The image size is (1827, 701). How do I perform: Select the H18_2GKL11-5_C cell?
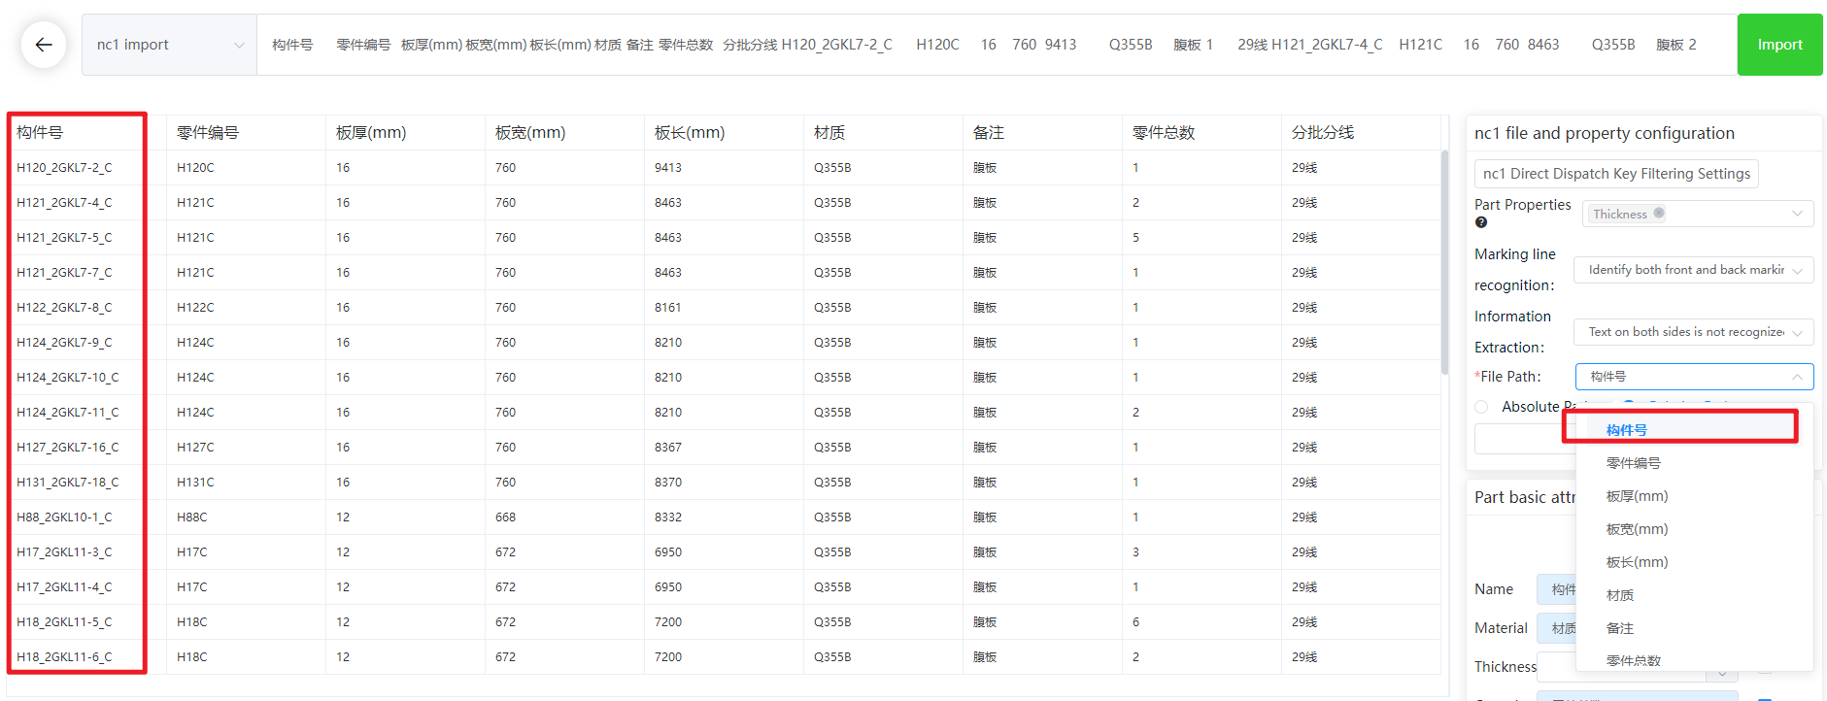coord(86,622)
